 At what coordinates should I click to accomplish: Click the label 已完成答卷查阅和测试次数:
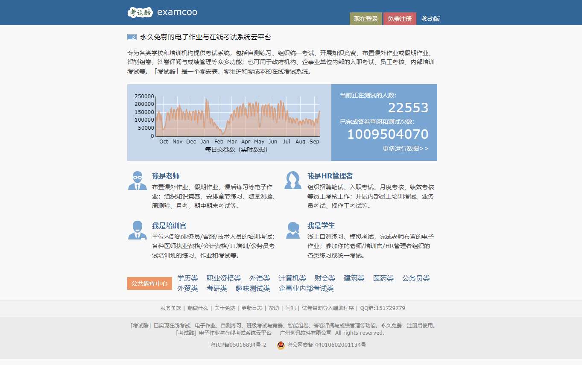tap(377, 122)
